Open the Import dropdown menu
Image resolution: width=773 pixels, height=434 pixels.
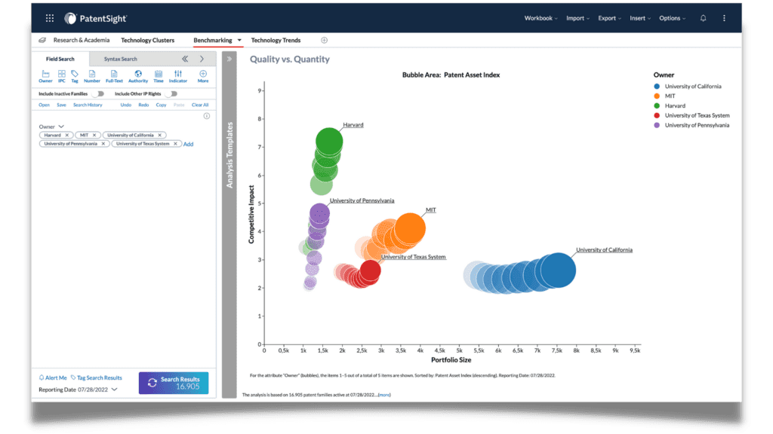[x=577, y=18]
